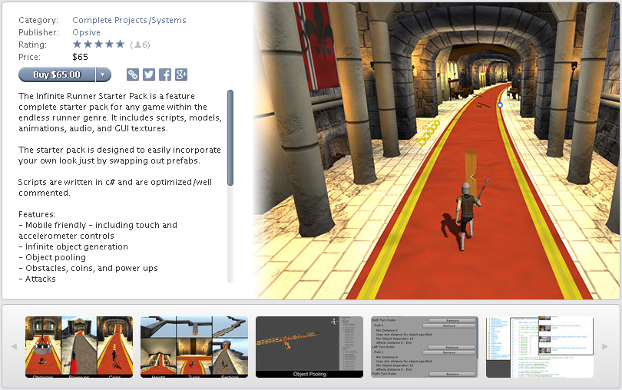
Task: Click the 'Object pooling' feature line
Action: pos(52,257)
